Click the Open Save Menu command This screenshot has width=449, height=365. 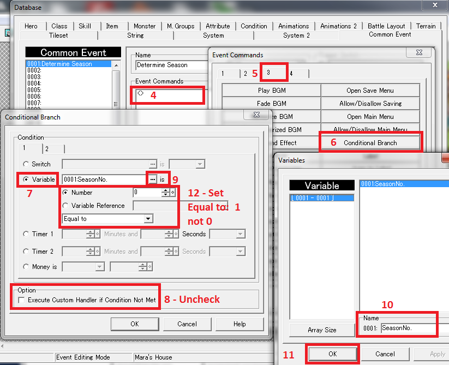click(x=370, y=91)
